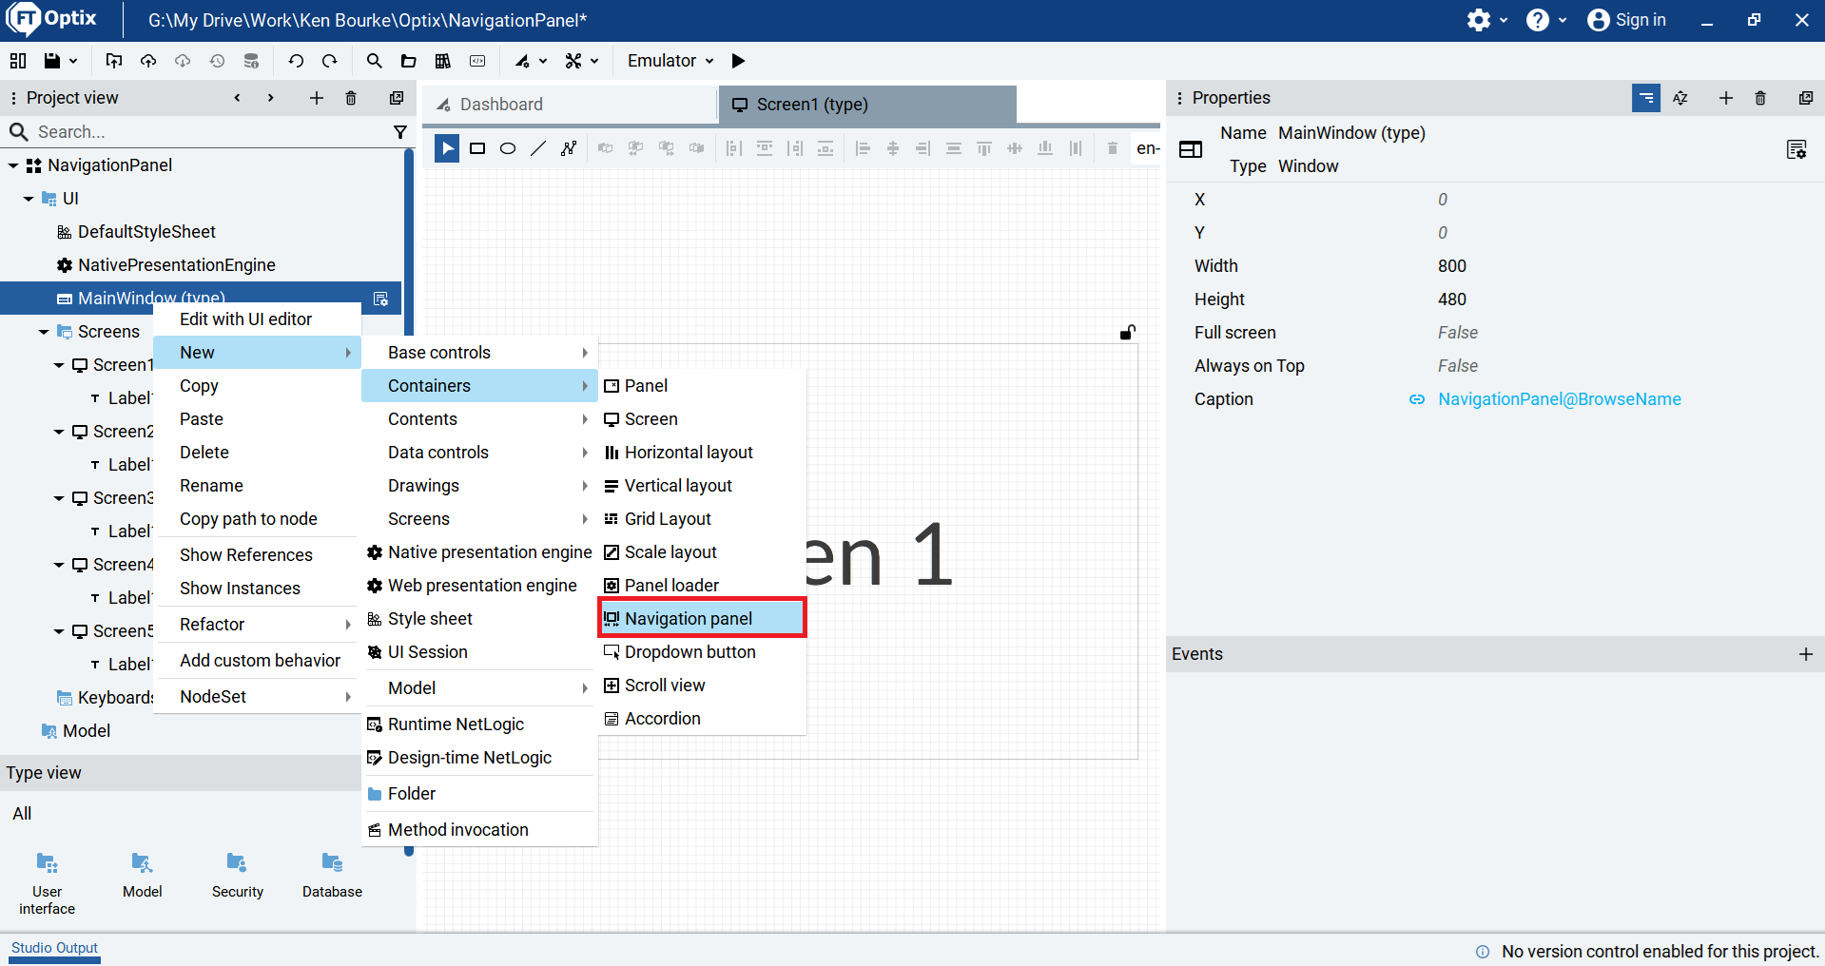The width and height of the screenshot is (1825, 966).
Task: Click the Search field in Project view
Action: click(209, 132)
